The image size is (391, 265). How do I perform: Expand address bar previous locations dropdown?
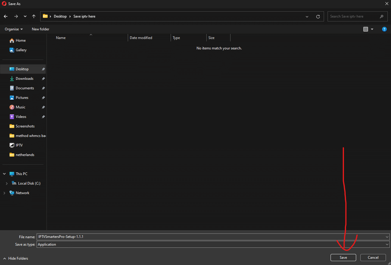pos(307,17)
